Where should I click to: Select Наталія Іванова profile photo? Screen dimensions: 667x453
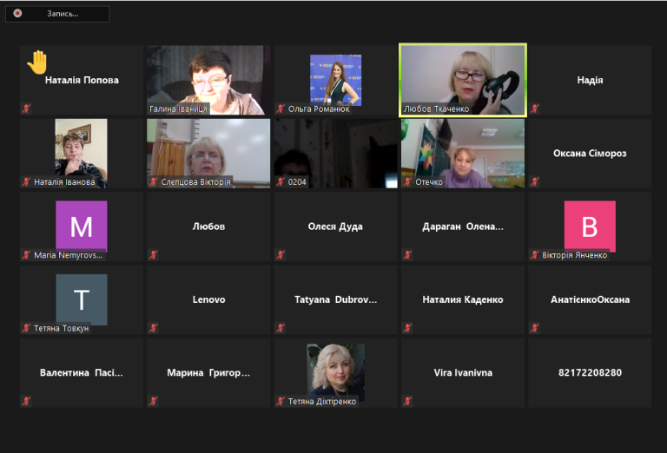point(82,153)
